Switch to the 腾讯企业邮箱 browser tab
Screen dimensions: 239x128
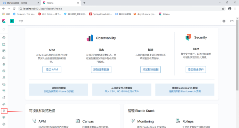[x=21, y=3]
